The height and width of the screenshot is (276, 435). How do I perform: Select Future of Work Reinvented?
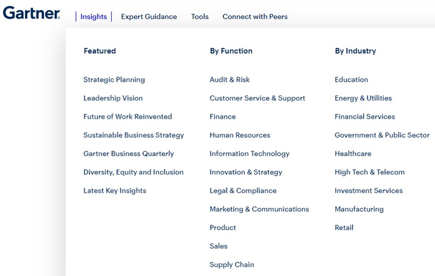coord(128,117)
